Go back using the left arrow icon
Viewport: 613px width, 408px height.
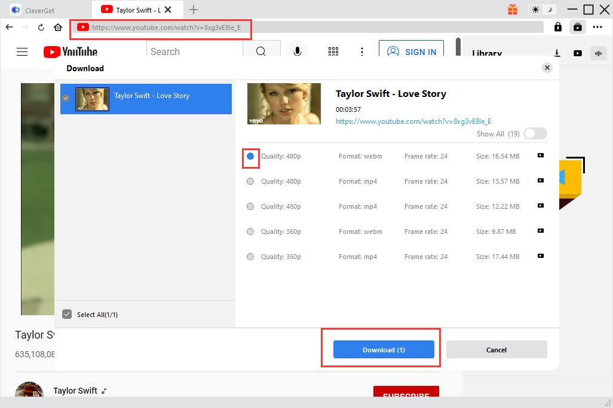pyautogui.click(x=9, y=27)
